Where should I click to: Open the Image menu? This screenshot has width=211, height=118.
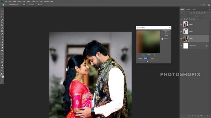point(14,1)
